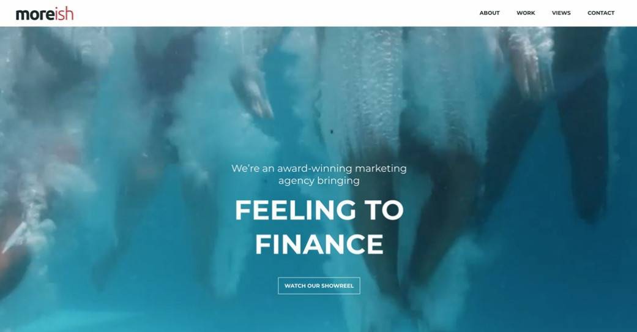Click the WATCH OUR SHOWREEL button

(x=319, y=285)
